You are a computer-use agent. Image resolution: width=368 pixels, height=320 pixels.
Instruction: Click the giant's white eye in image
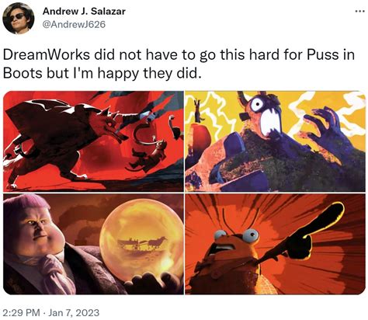257,105
